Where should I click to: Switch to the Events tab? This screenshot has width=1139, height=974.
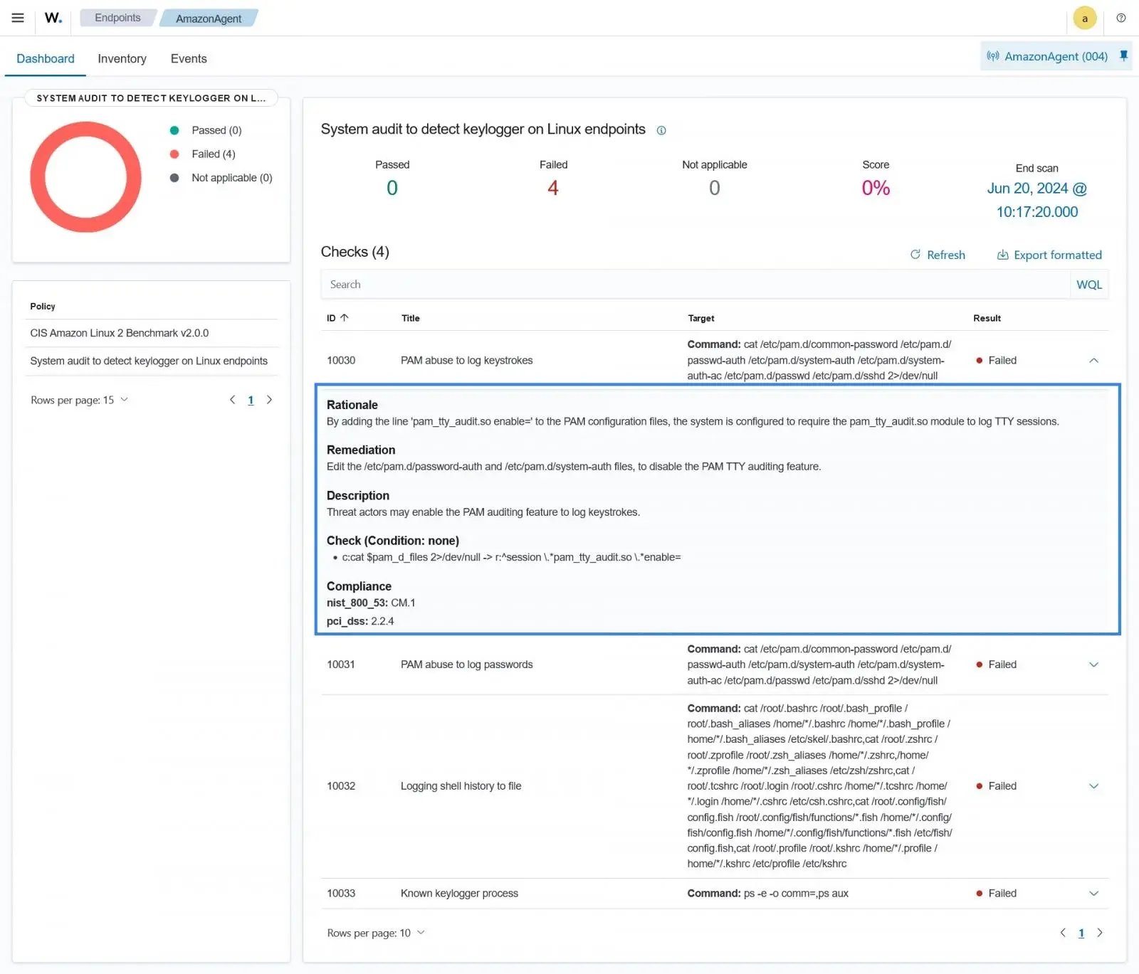tap(189, 58)
